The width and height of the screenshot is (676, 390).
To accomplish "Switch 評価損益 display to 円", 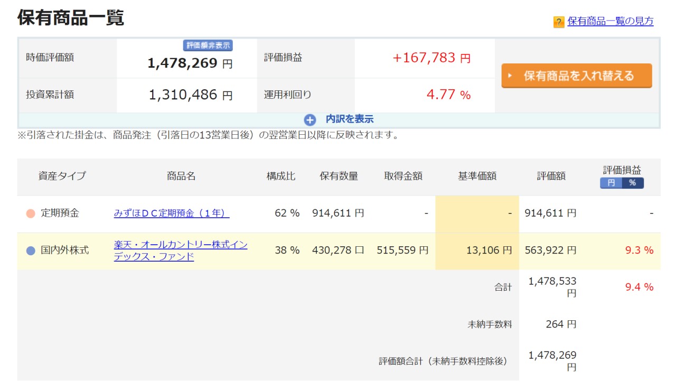I will point(611,183).
